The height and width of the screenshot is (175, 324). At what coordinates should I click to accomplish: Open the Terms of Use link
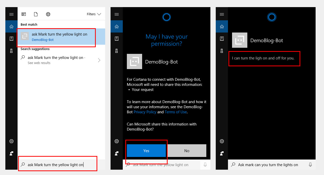[x=176, y=112]
